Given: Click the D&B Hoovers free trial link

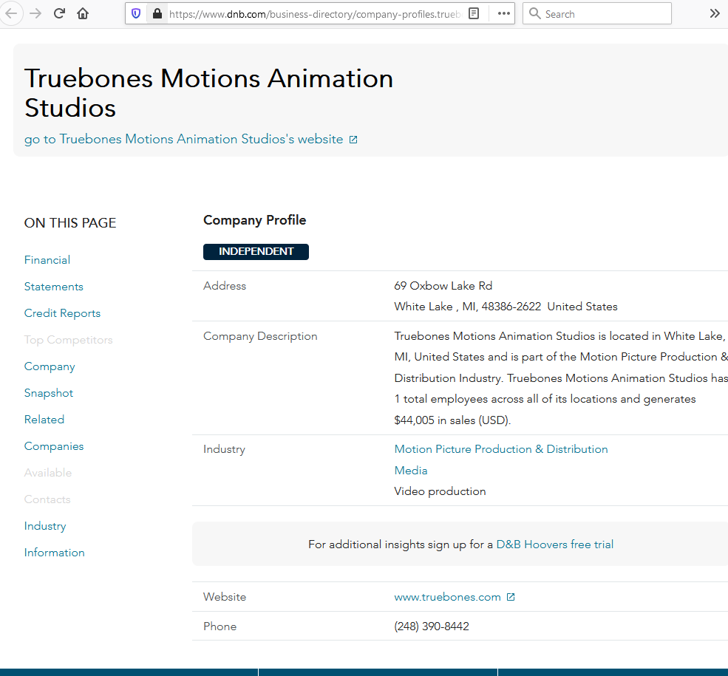Looking at the screenshot, I should 555,544.
